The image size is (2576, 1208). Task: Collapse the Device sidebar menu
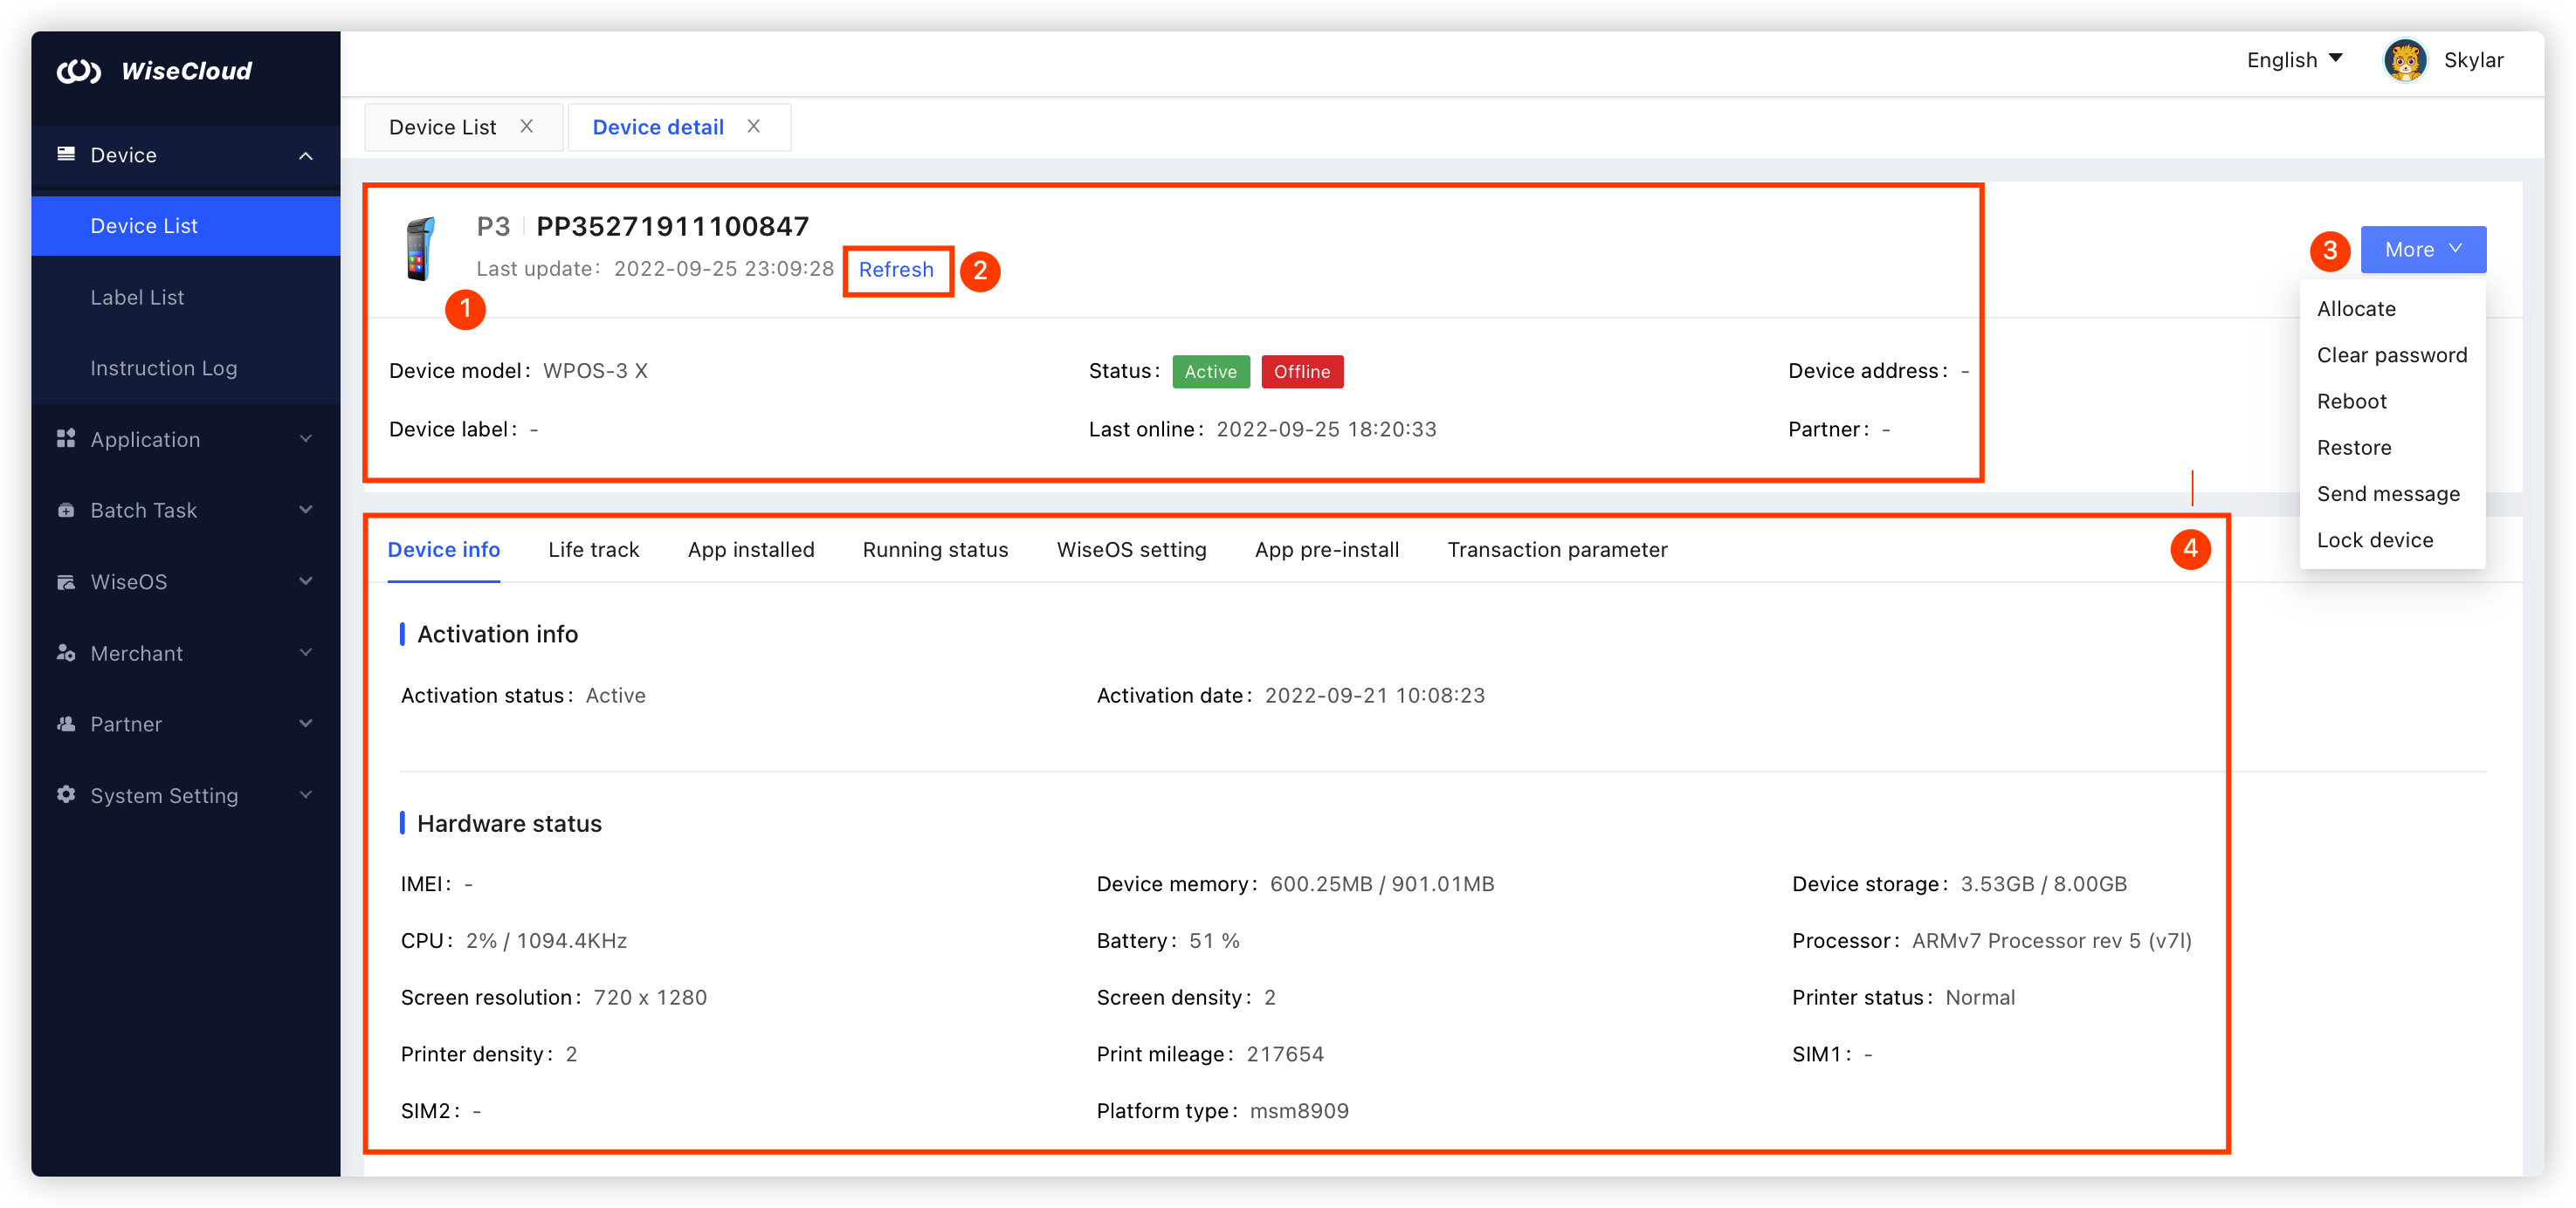click(306, 154)
